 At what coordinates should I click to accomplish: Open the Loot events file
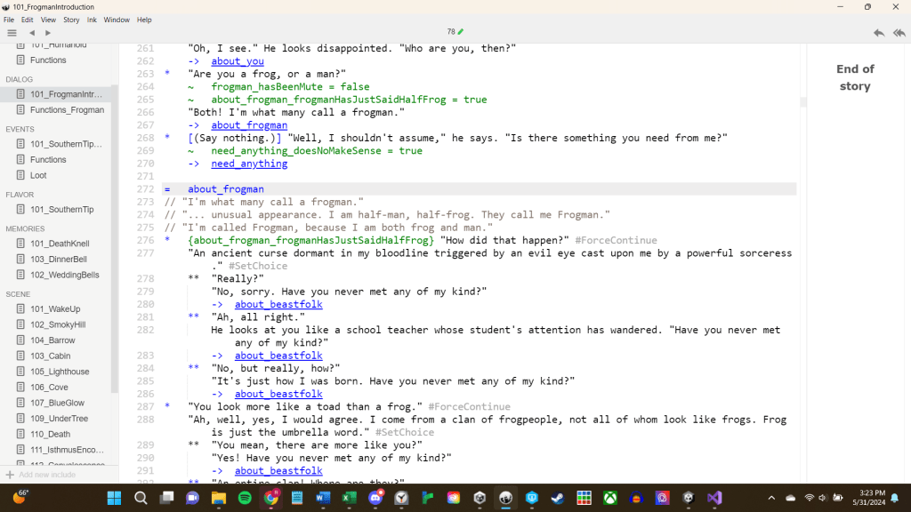pos(38,175)
